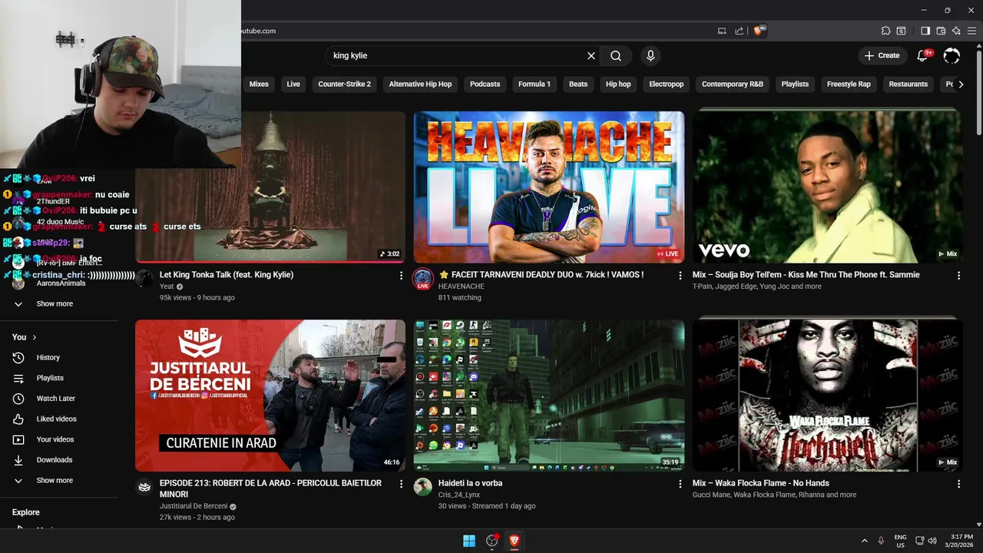Open options for EPISODE 213 video
The height and width of the screenshot is (553, 983).
pyautogui.click(x=401, y=484)
